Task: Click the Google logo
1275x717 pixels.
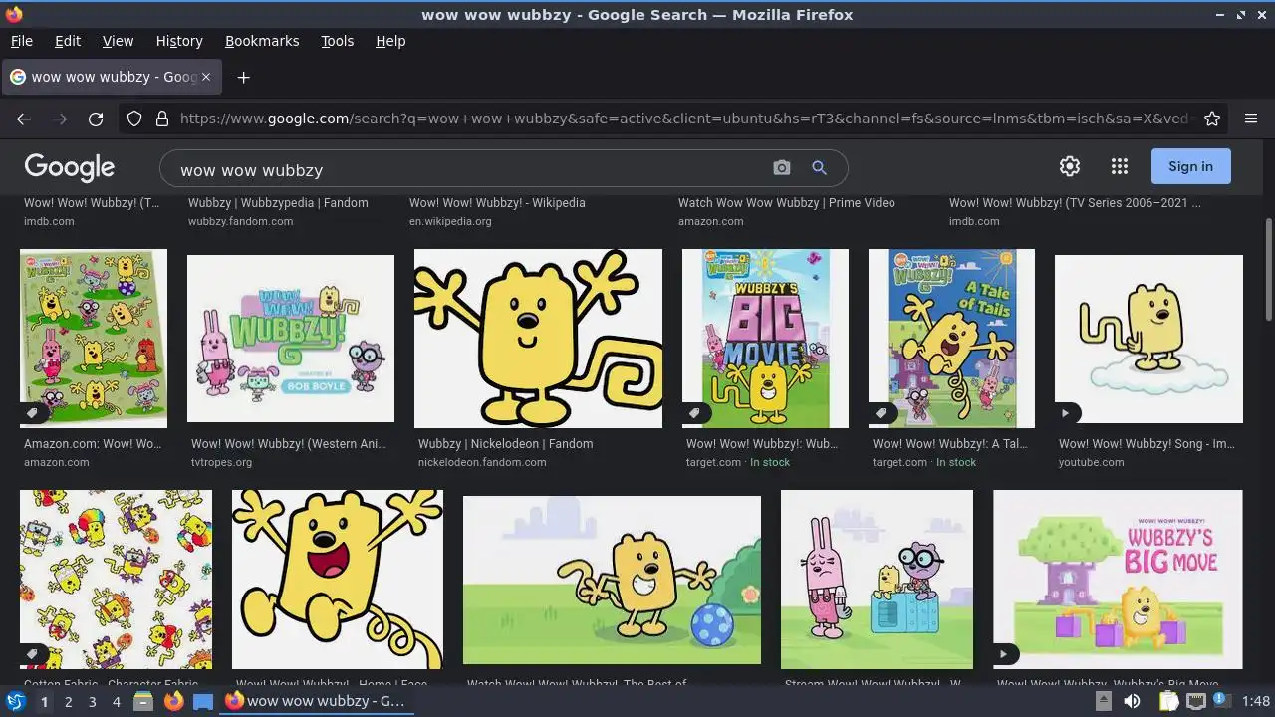Action: pos(70,167)
